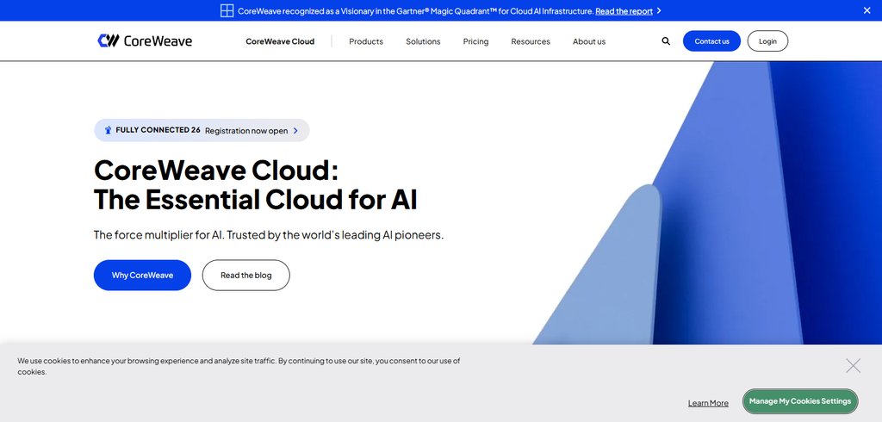Open the Solutions menu
This screenshot has height=422, width=882.
423,41
